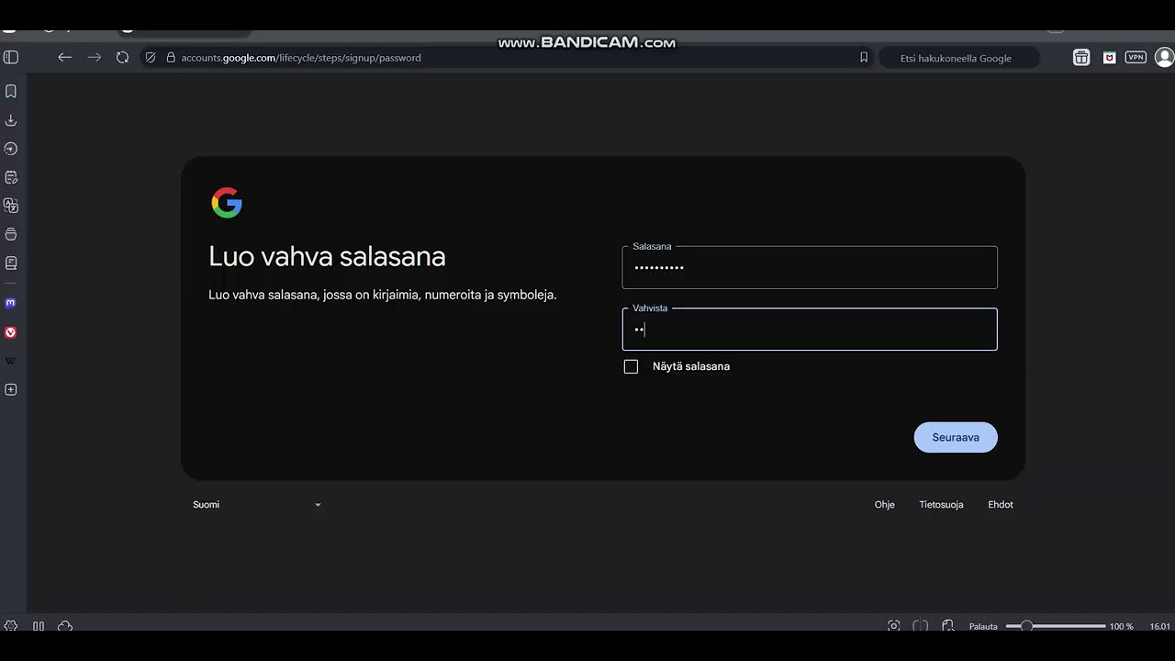The height and width of the screenshot is (661, 1175).
Task: Focus the Salasana password field
Action: (x=810, y=267)
